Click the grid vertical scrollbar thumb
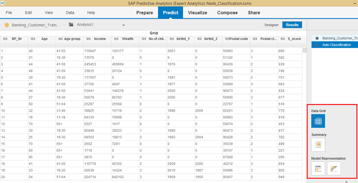 click(x=304, y=50)
